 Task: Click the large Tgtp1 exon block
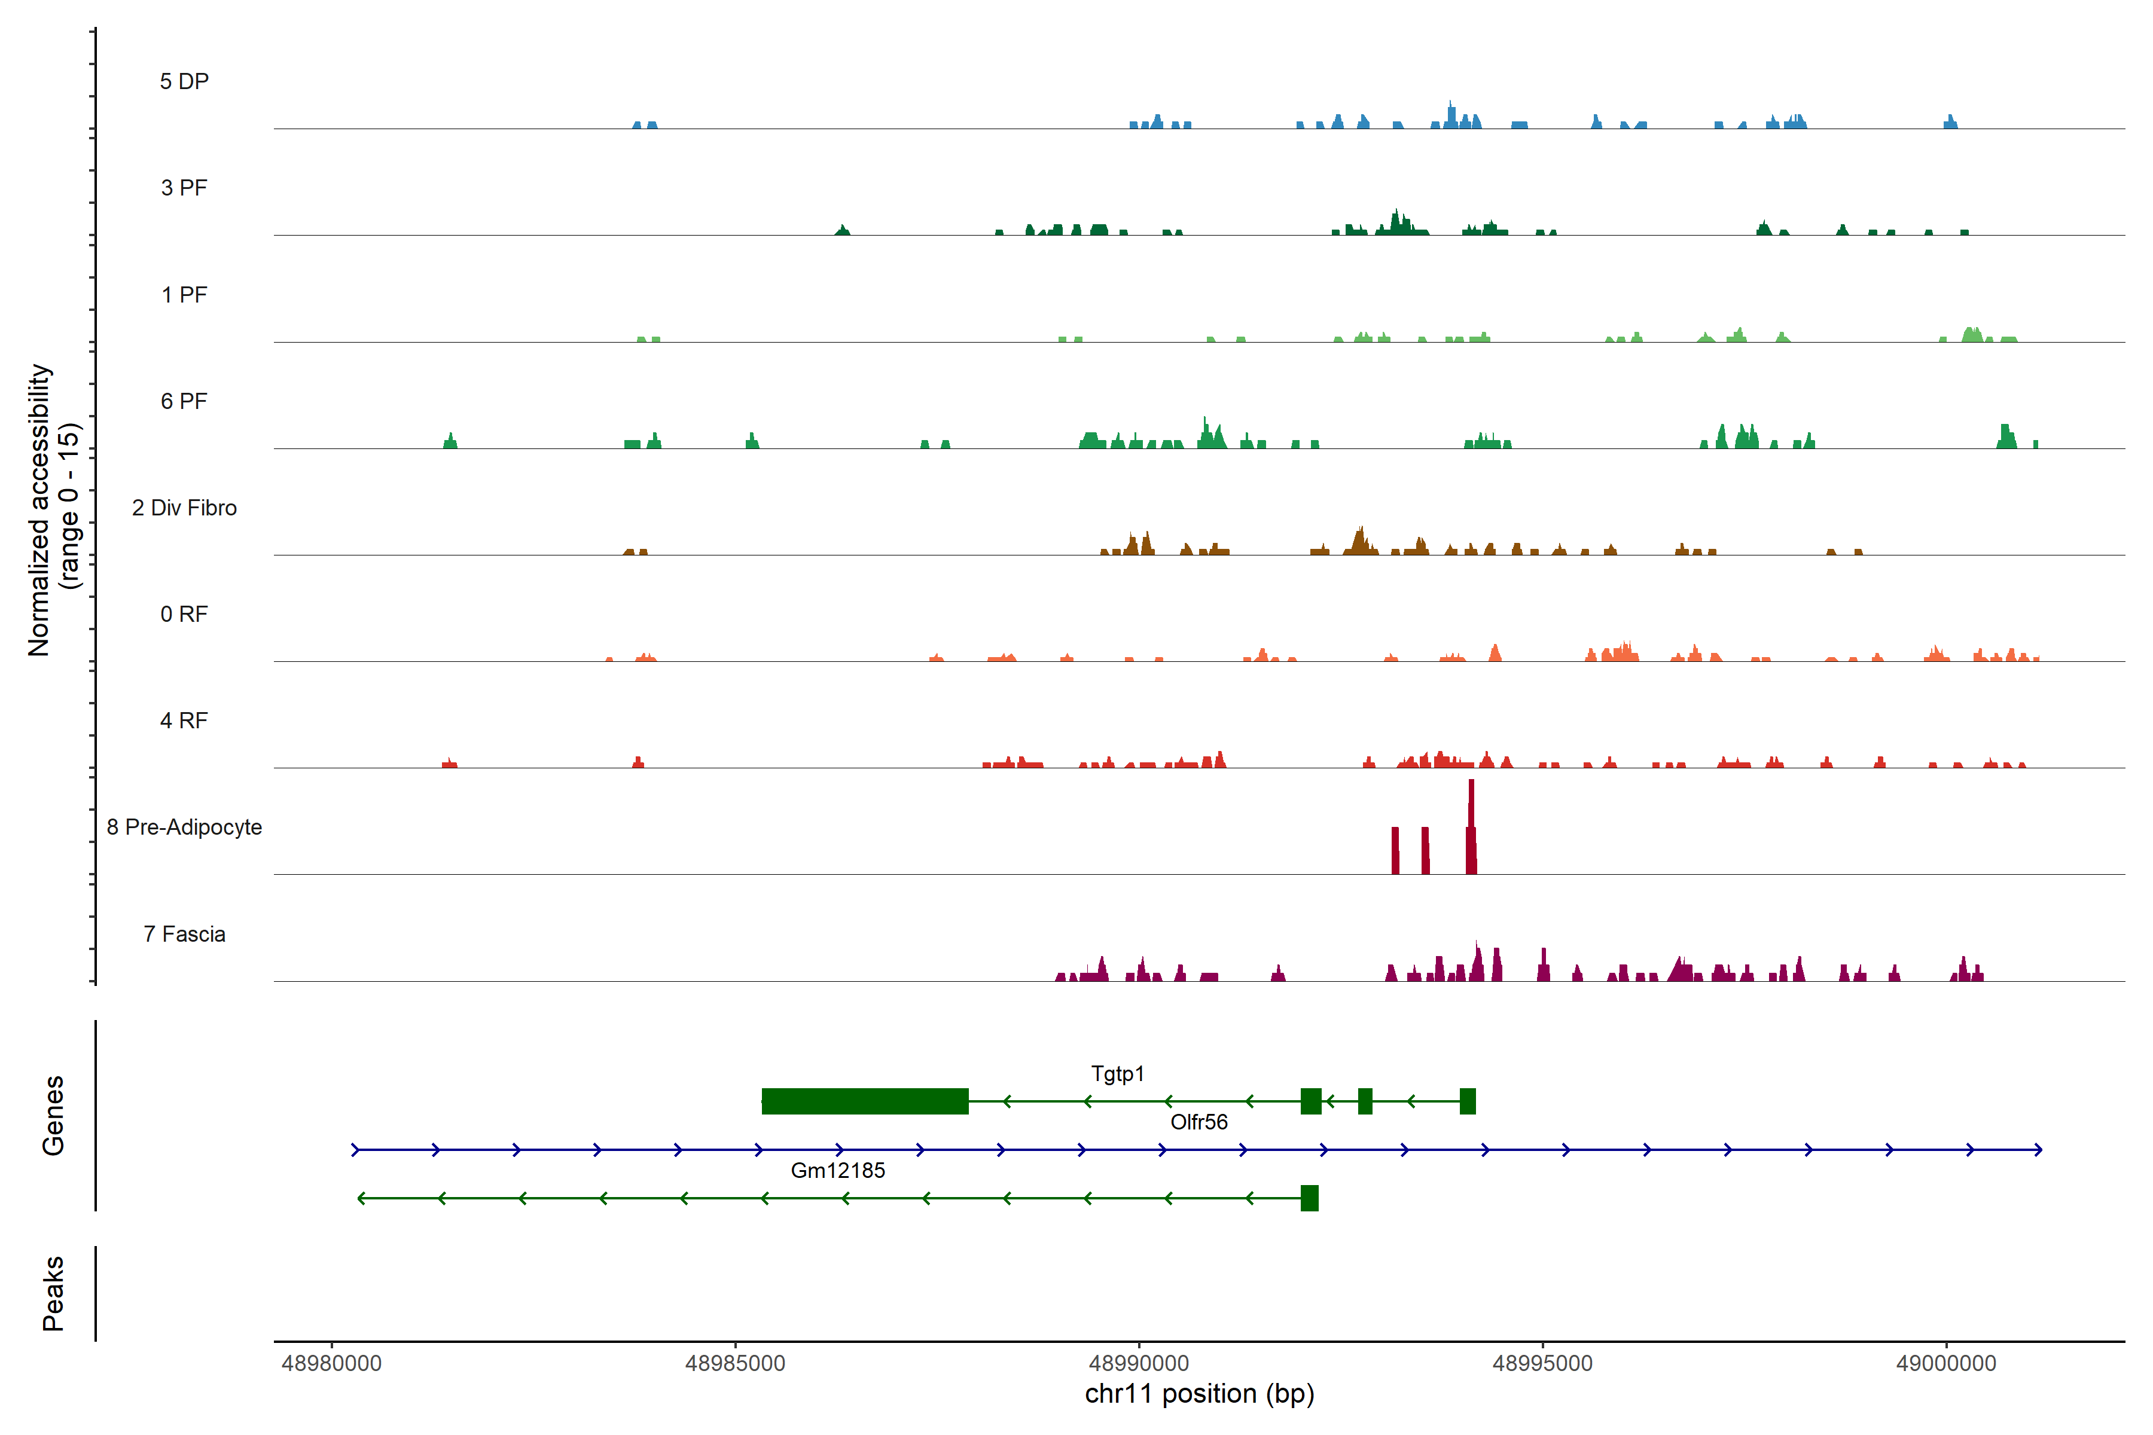(x=865, y=1101)
